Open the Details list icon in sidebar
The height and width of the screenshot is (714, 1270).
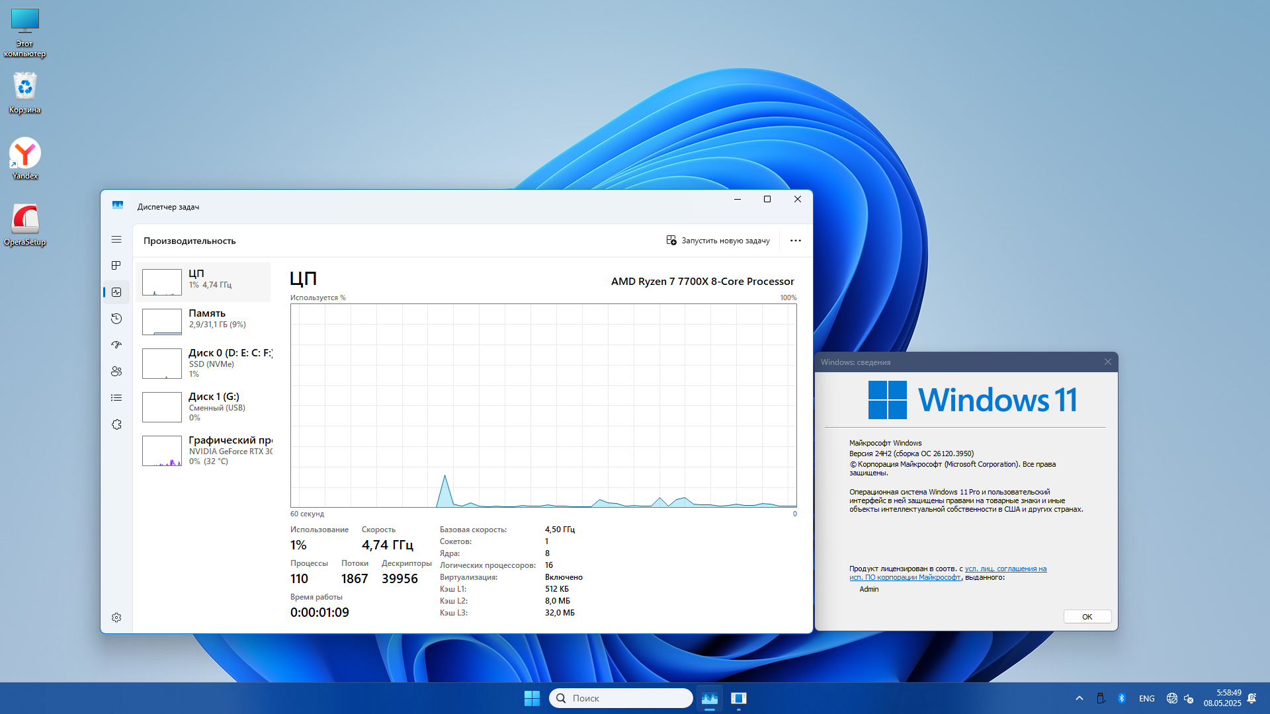click(116, 398)
